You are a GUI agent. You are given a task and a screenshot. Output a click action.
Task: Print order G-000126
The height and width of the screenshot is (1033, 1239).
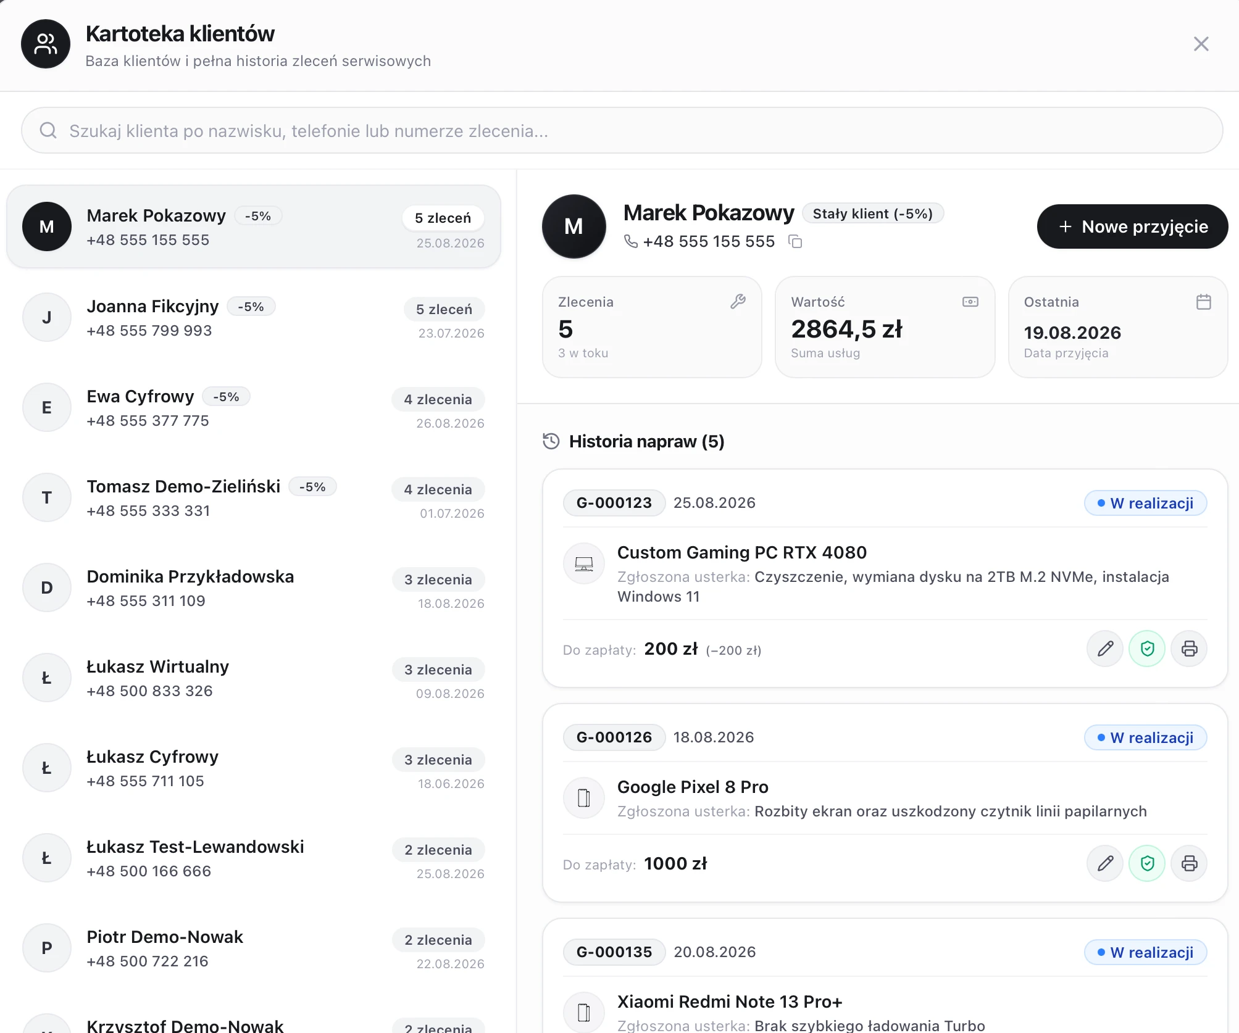tap(1189, 863)
